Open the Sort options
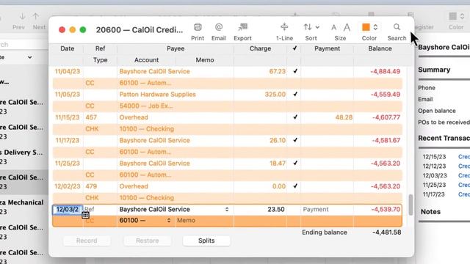The image size is (470, 264). coord(311,27)
